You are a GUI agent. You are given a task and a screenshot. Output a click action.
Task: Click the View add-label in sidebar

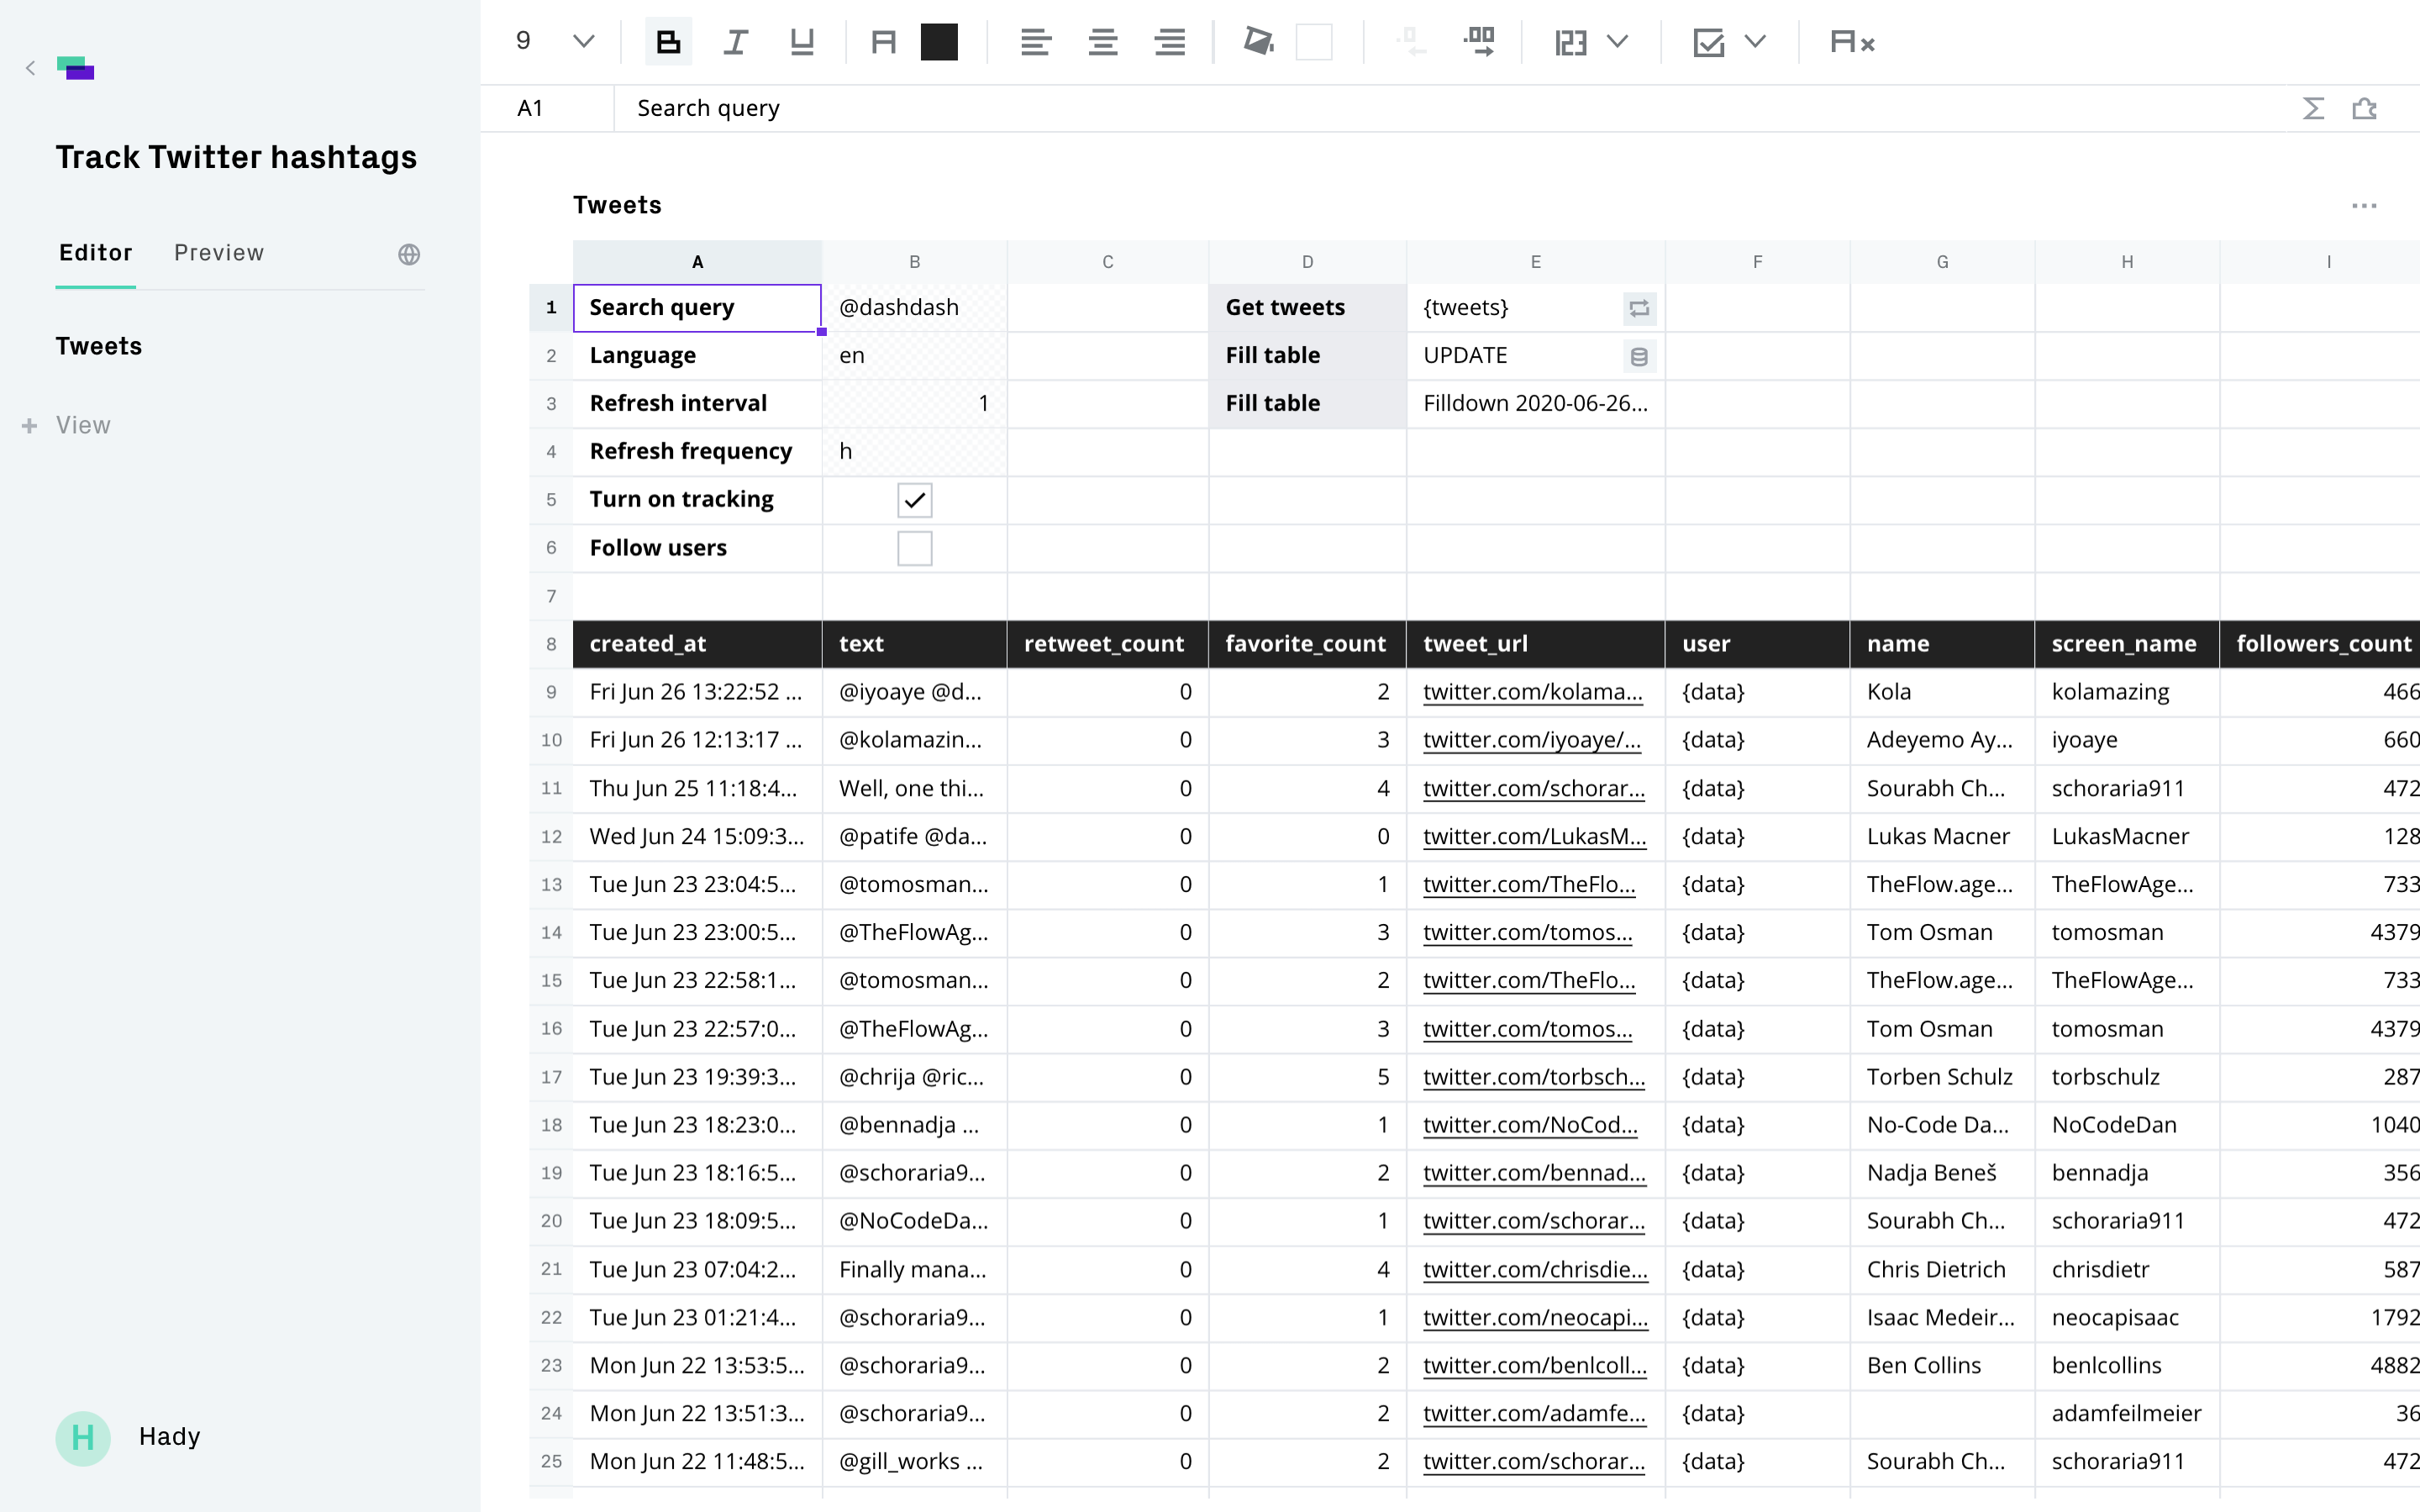[x=83, y=426]
